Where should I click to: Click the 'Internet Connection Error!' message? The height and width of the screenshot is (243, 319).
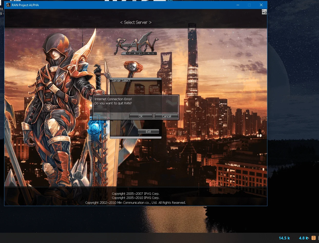113,99
